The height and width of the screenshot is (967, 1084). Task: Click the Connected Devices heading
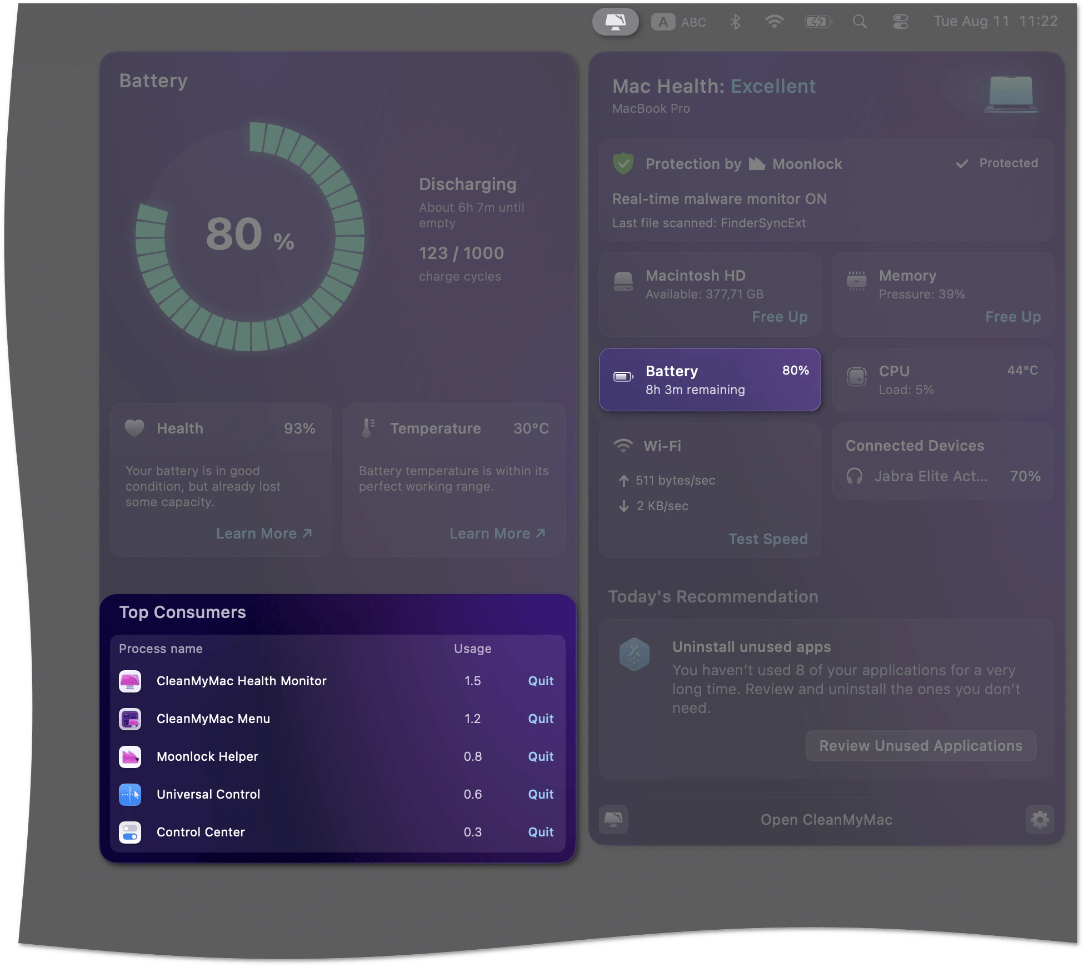(x=915, y=446)
